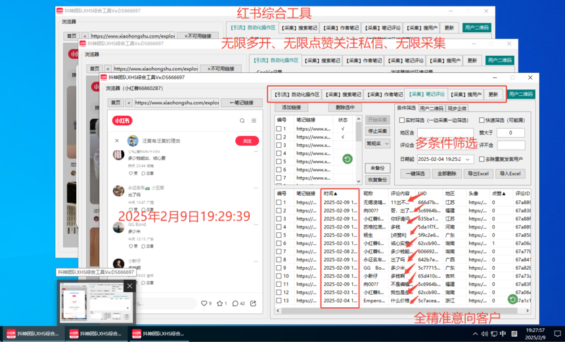
Task: Close the note with the X icon
Action: pos(117,140)
